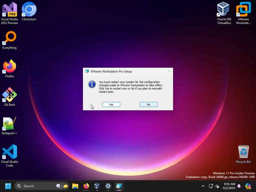The image size is (256, 192).
Task: Open the Chromium desktop shortcut
Action: click(x=29, y=11)
